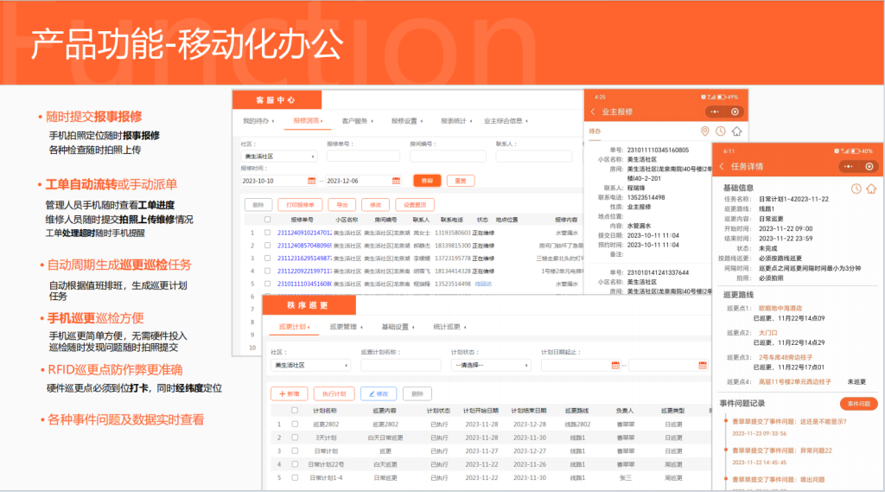885x492 pixels.
Task: Tap circle target button in 业主报修 header
Action: point(735,112)
